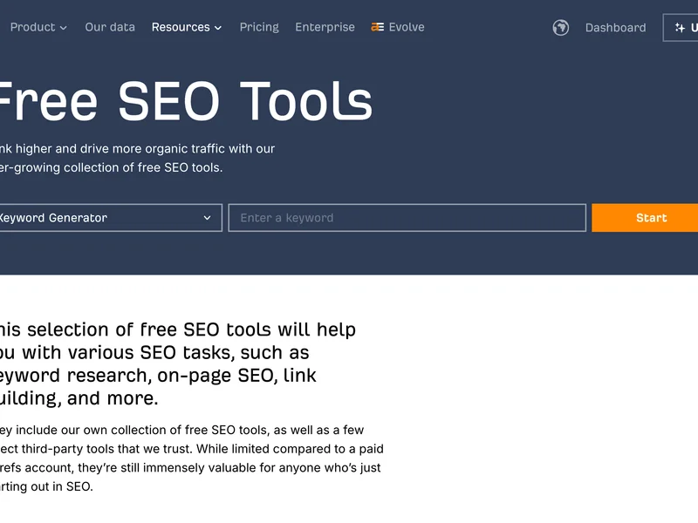This screenshot has height=523, width=698.
Task: Click the sparkle icon button at top right
Action: (681, 28)
